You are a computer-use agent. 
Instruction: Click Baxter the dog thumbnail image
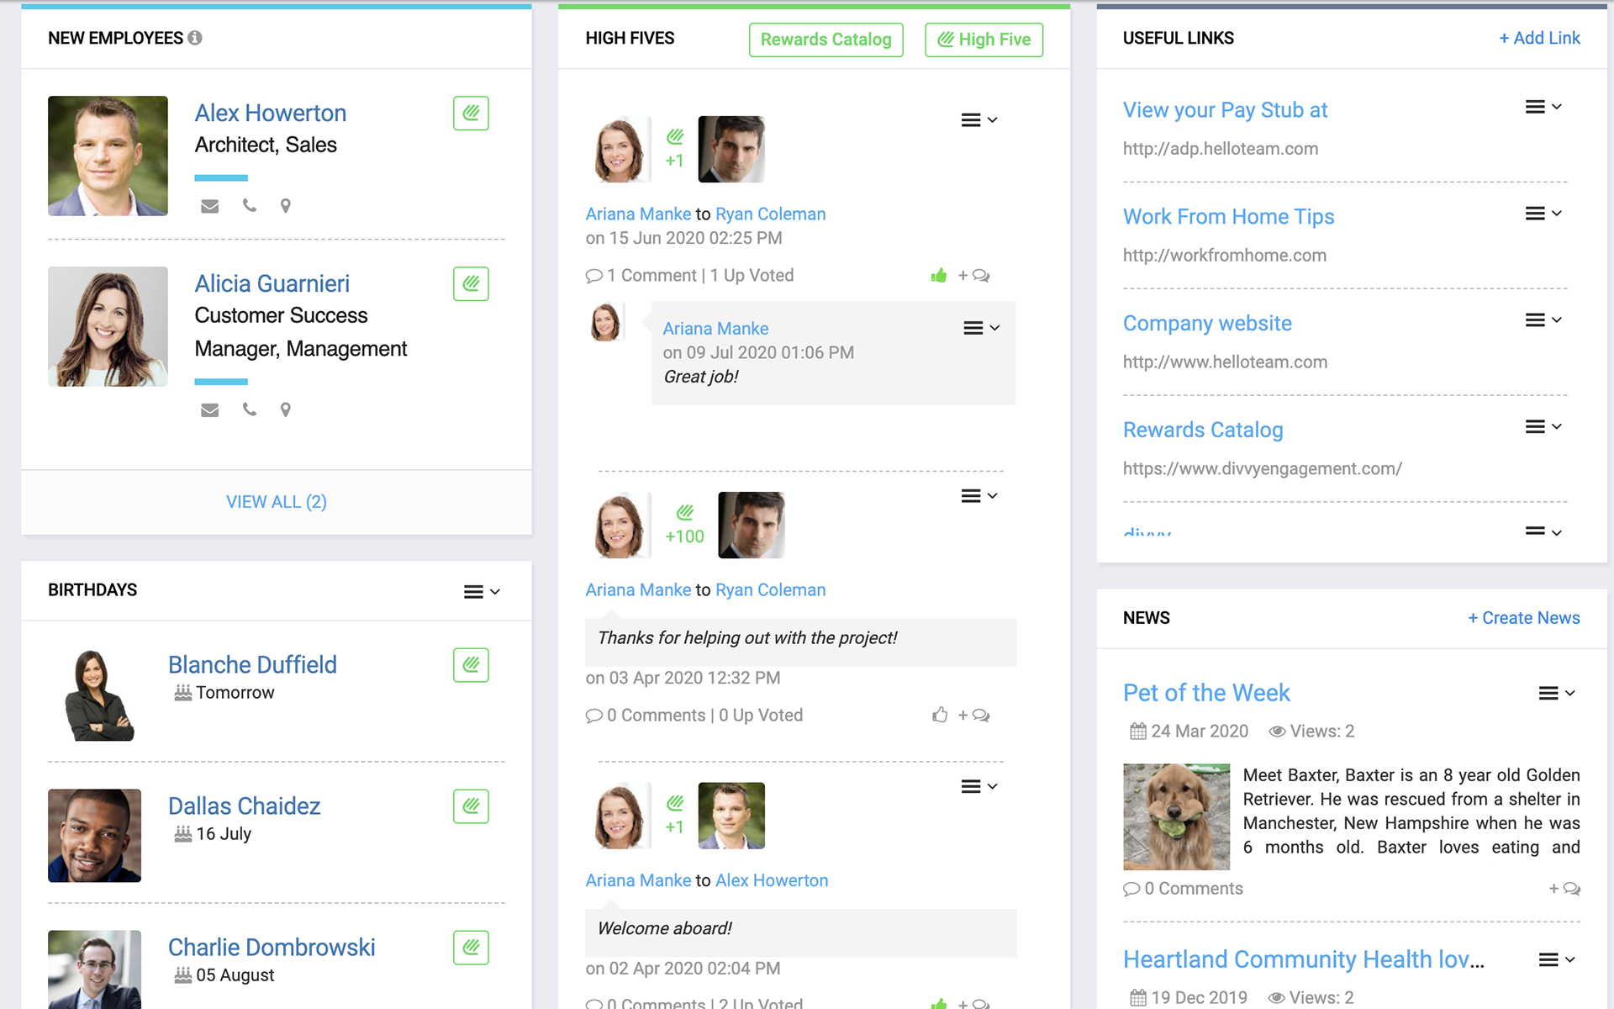click(x=1176, y=816)
